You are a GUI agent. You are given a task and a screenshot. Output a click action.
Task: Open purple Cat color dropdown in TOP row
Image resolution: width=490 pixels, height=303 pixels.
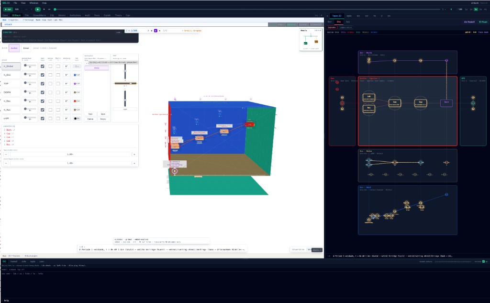(77, 83)
